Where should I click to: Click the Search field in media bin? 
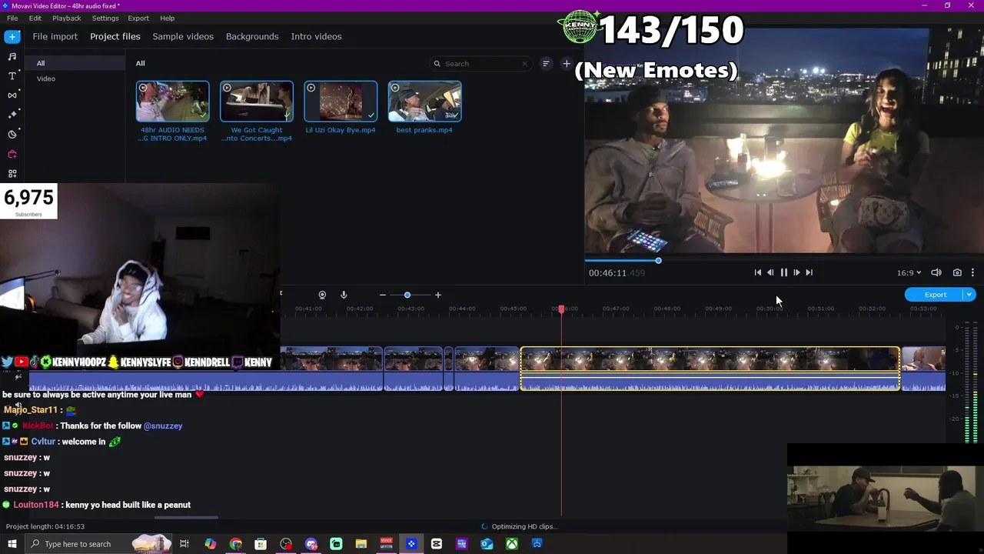(480, 64)
